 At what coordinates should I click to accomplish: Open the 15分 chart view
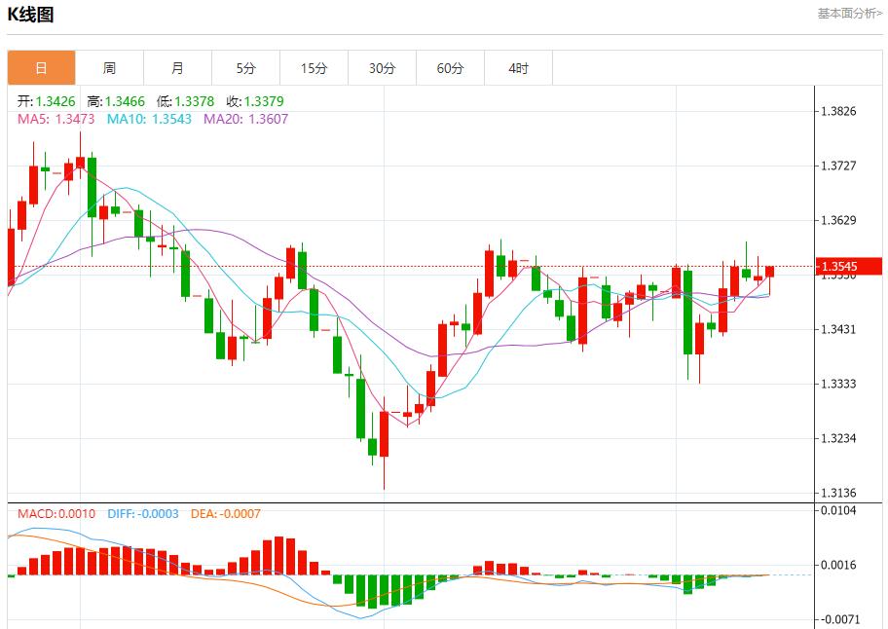(314, 67)
